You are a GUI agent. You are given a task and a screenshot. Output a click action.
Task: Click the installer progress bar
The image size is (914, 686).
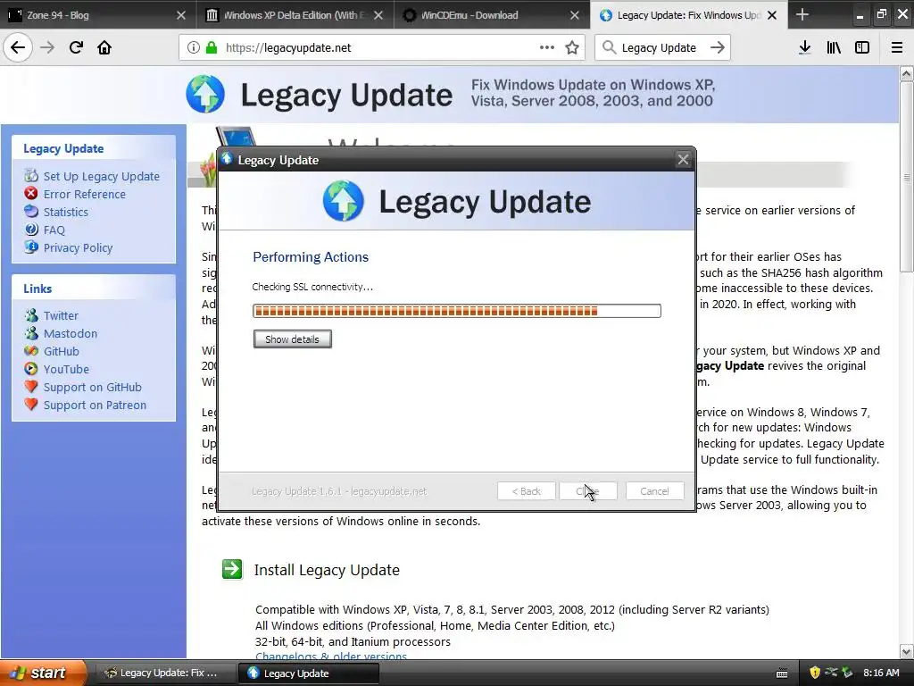point(456,311)
